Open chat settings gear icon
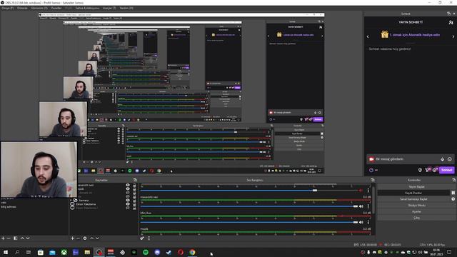 click(x=435, y=170)
